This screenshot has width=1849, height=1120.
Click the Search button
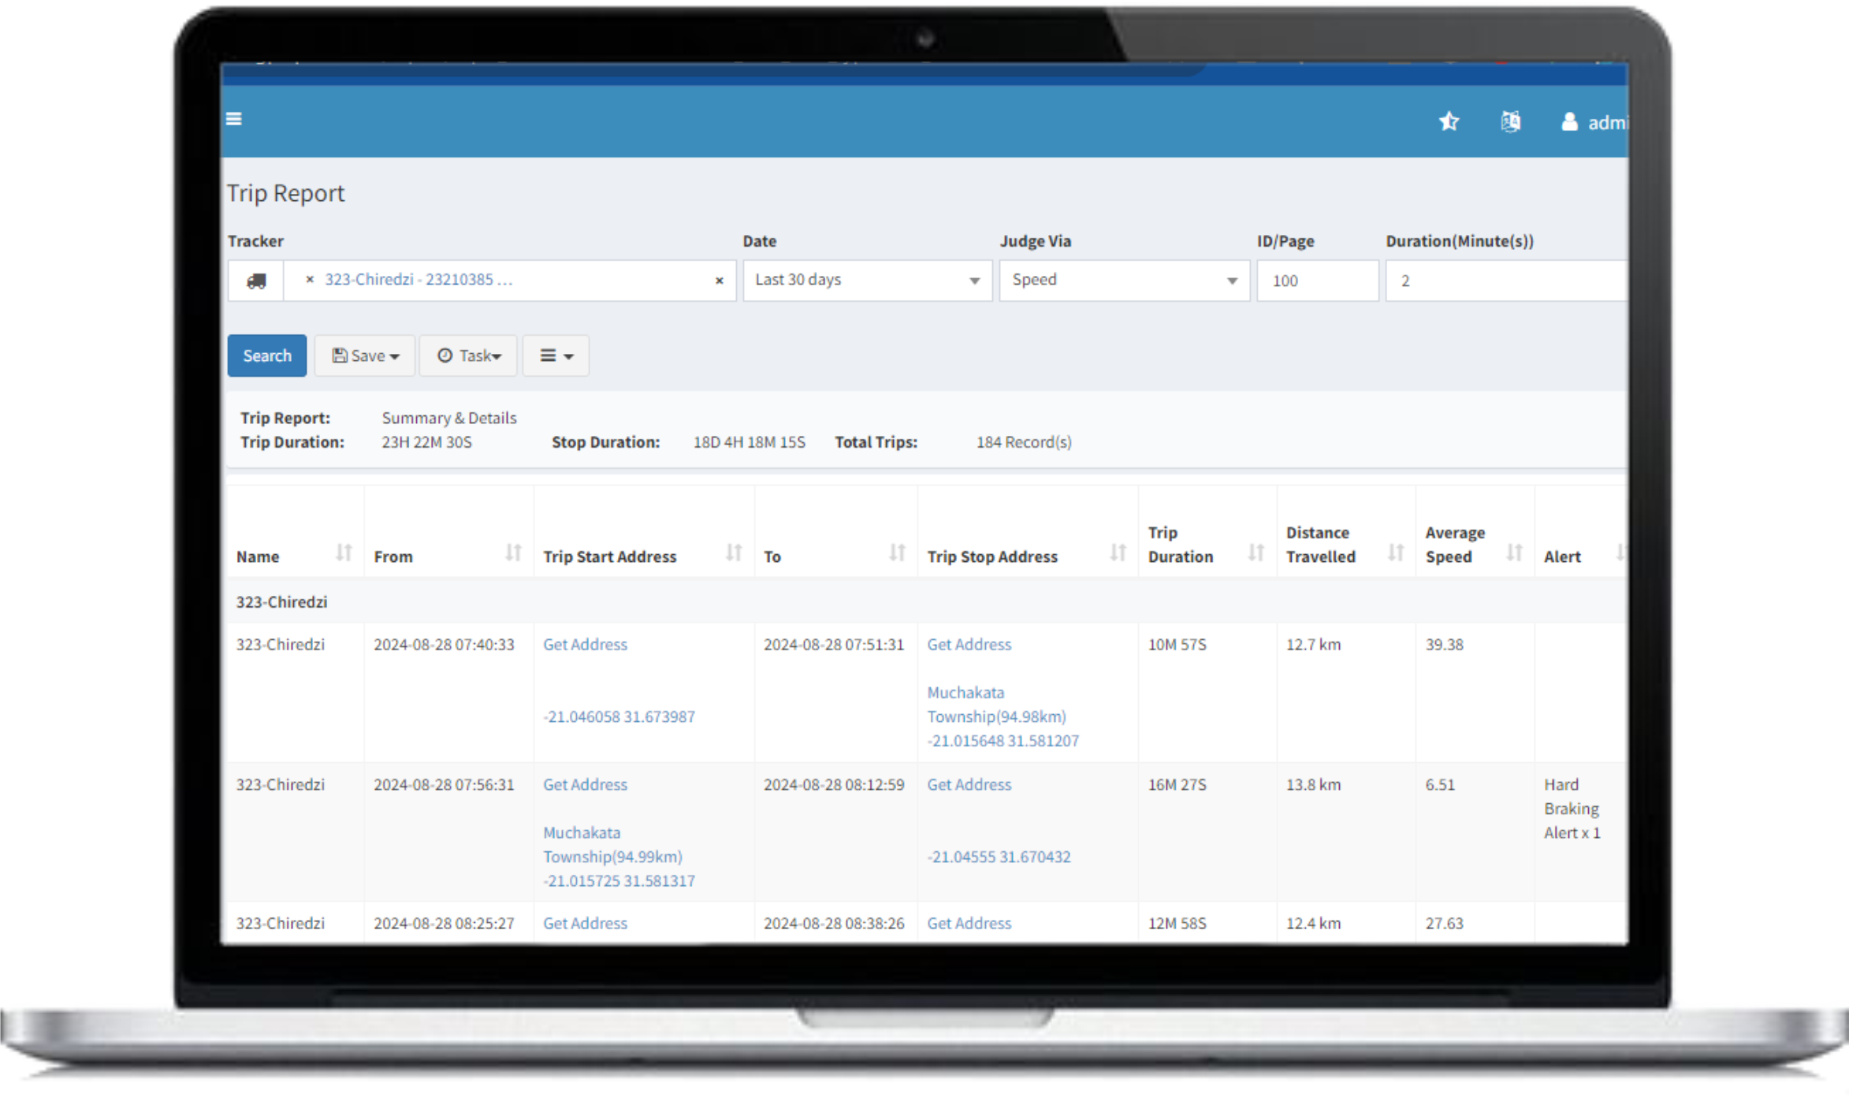tap(267, 355)
